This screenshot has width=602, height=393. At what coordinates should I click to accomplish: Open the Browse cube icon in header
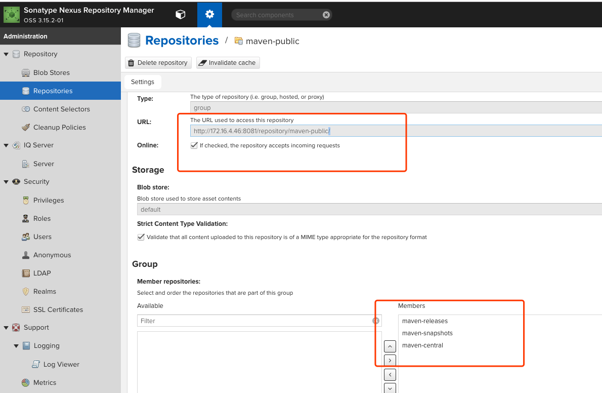tap(181, 15)
